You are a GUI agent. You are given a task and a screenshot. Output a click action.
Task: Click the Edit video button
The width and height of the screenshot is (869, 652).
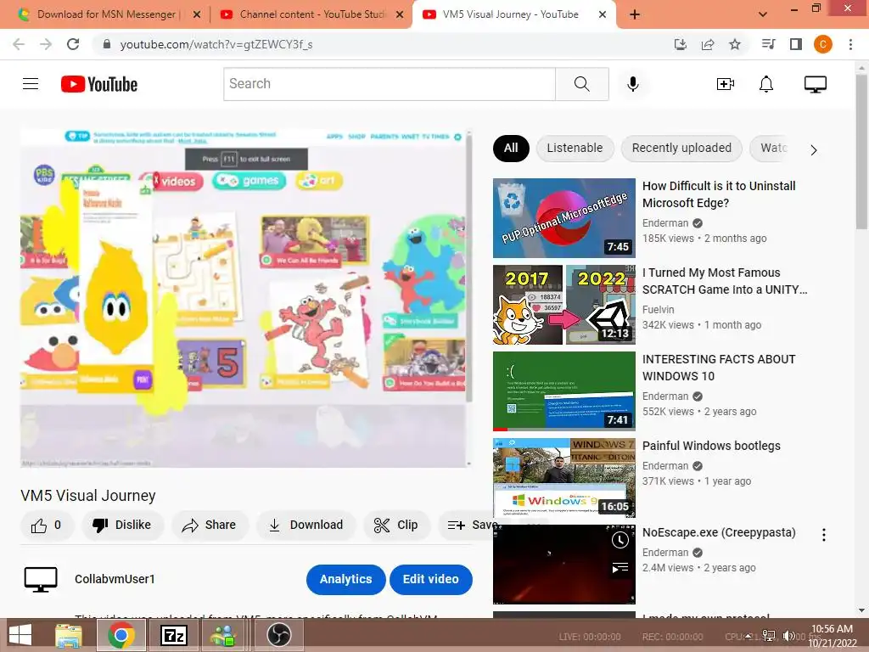click(430, 579)
